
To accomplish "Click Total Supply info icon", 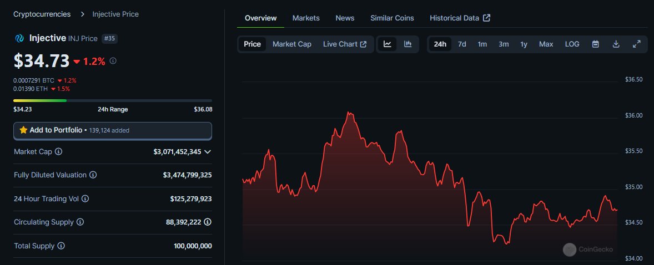I will tap(61, 246).
